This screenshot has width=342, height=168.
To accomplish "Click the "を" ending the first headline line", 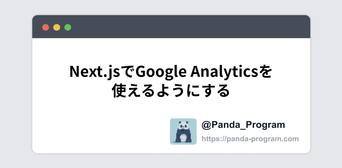I will (266, 72).
